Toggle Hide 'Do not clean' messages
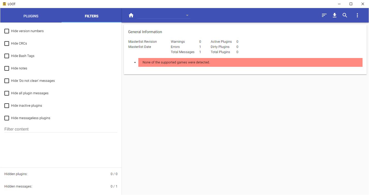369x195 pixels. click(x=7, y=81)
